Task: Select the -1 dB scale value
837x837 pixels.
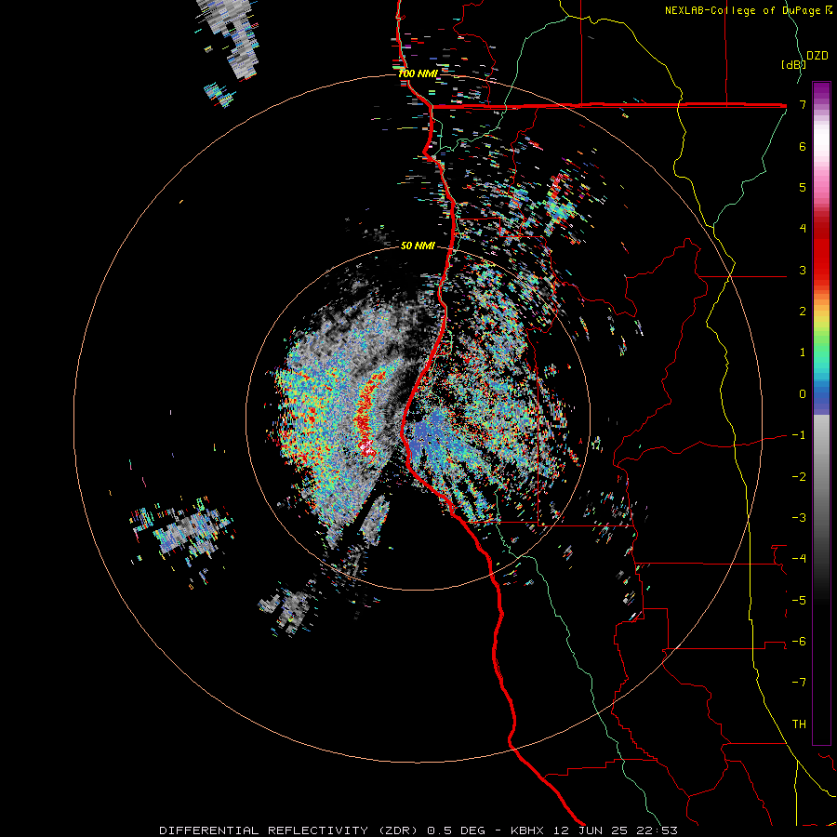Action: tap(799, 435)
